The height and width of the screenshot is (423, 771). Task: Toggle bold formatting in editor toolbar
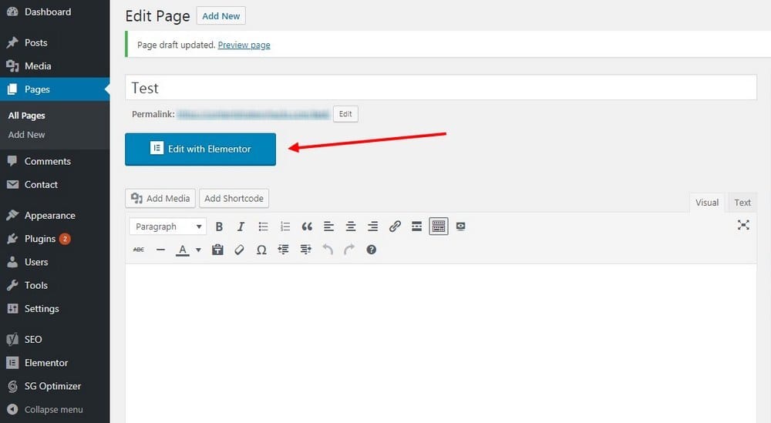[x=219, y=227]
